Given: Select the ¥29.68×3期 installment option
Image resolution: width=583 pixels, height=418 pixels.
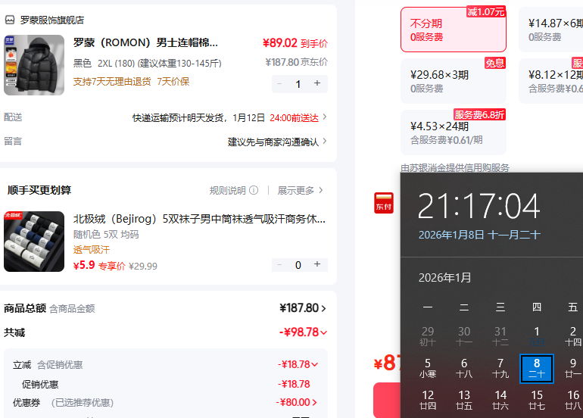Looking at the screenshot, I should pyautogui.click(x=453, y=81).
